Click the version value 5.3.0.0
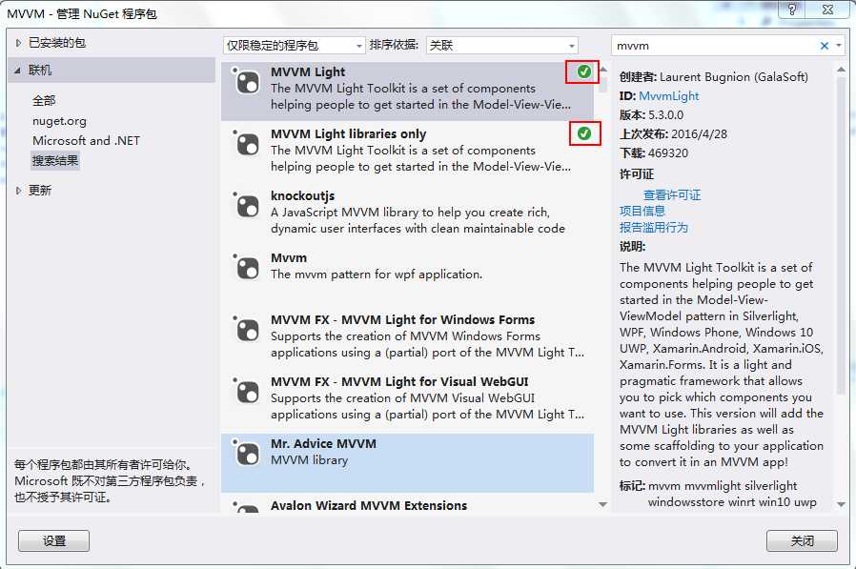 pyautogui.click(x=665, y=115)
